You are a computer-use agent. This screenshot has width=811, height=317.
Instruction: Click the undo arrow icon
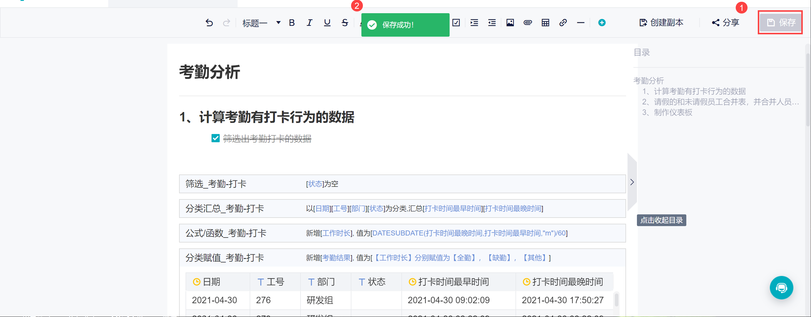tap(209, 23)
